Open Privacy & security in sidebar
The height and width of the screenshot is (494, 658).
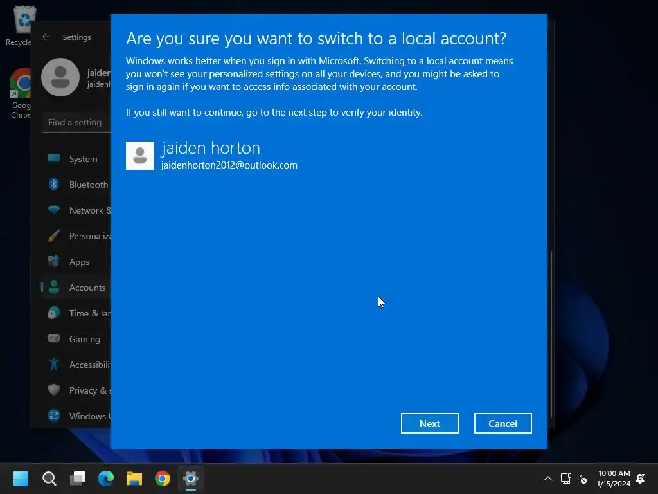[76, 390]
